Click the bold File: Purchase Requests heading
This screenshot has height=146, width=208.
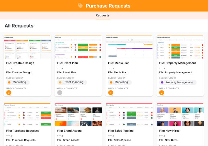pos(22,131)
